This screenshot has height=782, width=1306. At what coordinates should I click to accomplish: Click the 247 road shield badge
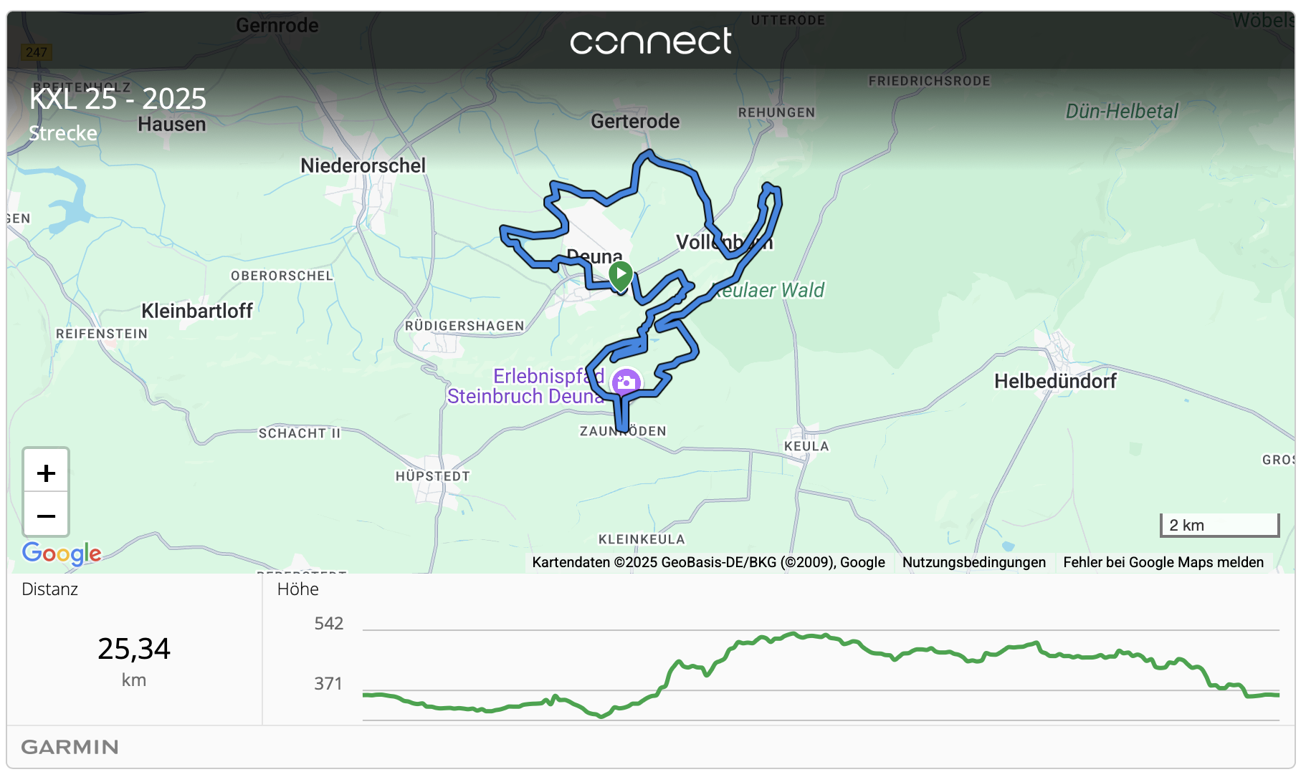(x=36, y=52)
